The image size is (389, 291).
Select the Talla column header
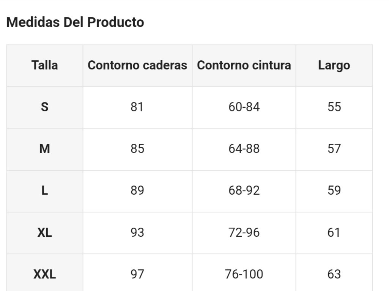[45, 66]
